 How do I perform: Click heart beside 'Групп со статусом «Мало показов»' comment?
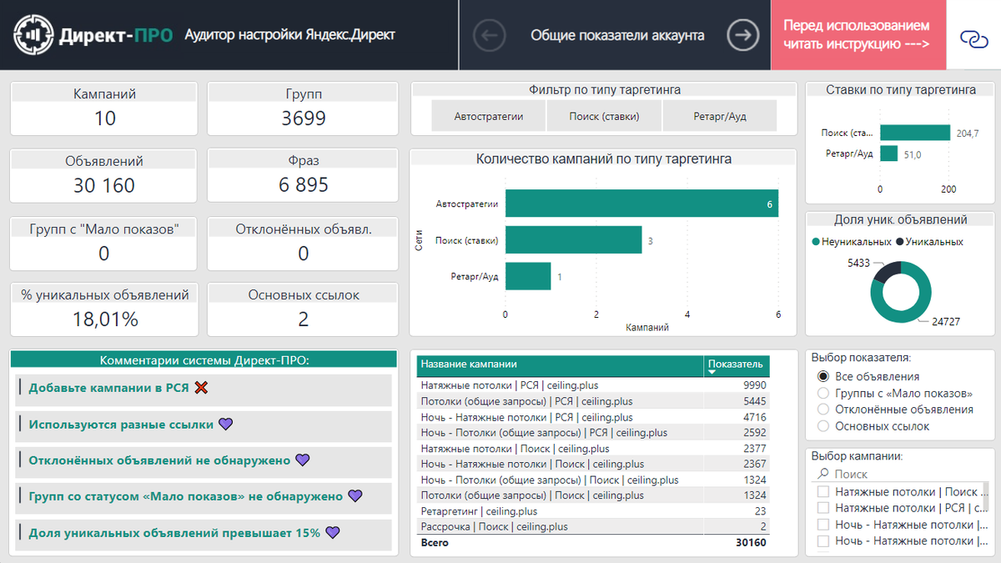[355, 495]
